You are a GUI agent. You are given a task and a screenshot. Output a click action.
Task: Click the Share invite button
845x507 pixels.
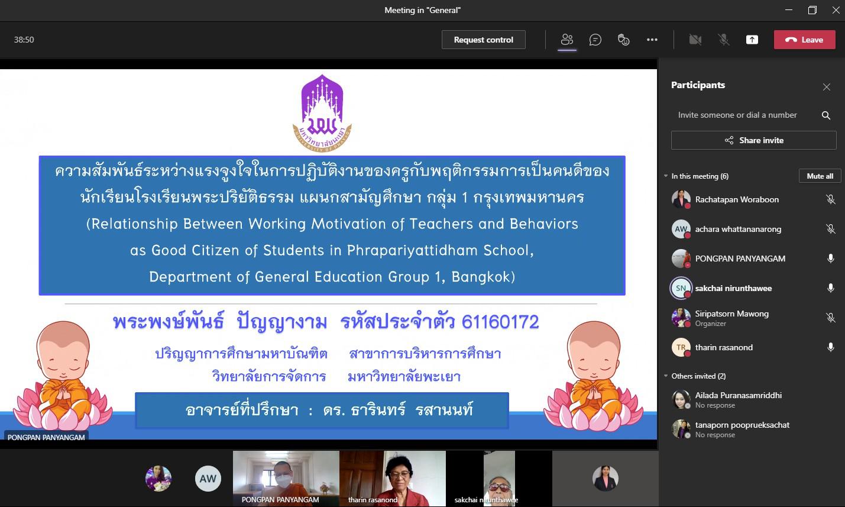tap(753, 140)
